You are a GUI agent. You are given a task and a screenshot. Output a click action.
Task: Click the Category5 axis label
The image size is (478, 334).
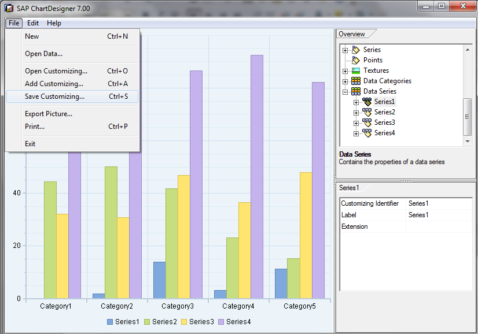(x=300, y=306)
